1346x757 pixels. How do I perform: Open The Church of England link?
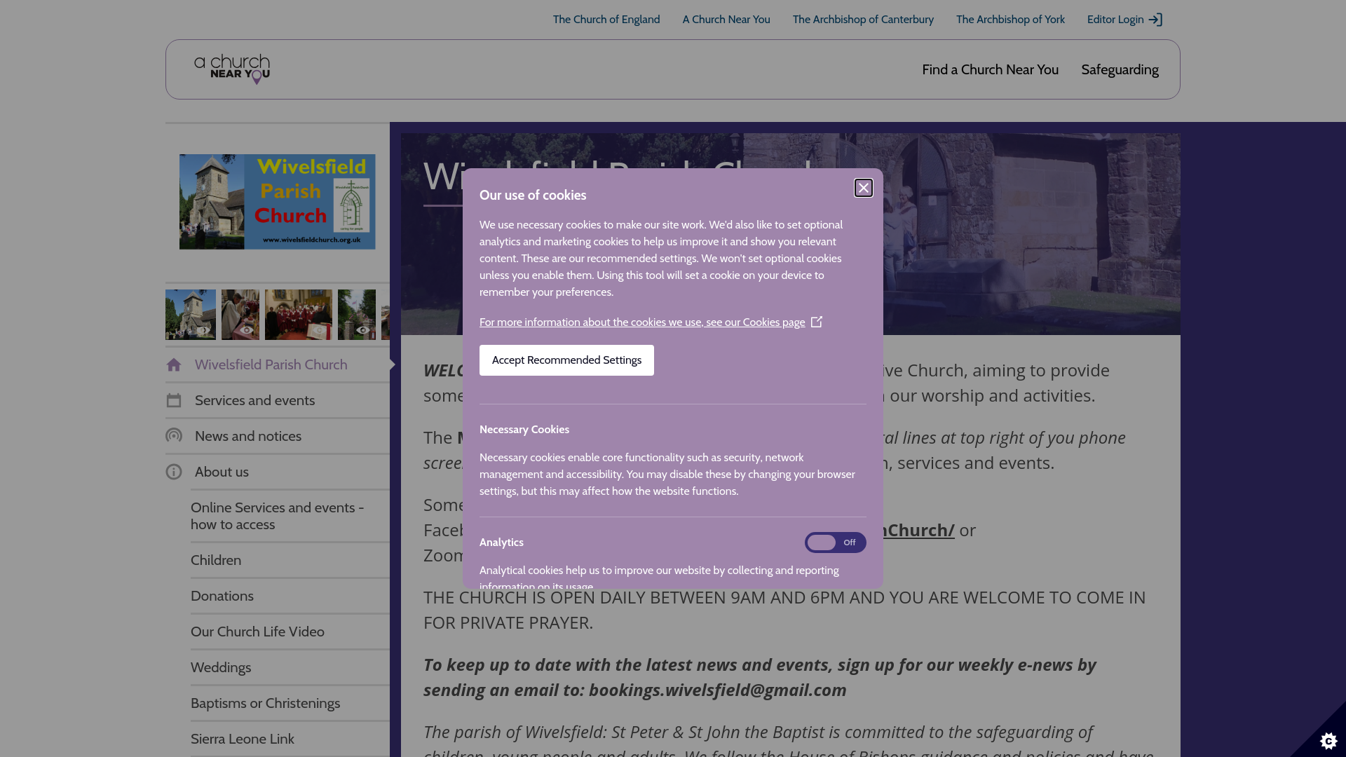[x=606, y=20]
